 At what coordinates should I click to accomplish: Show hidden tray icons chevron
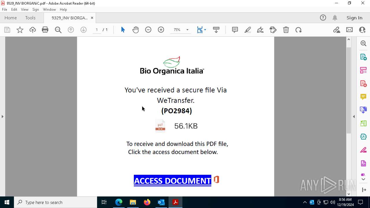click(305, 202)
